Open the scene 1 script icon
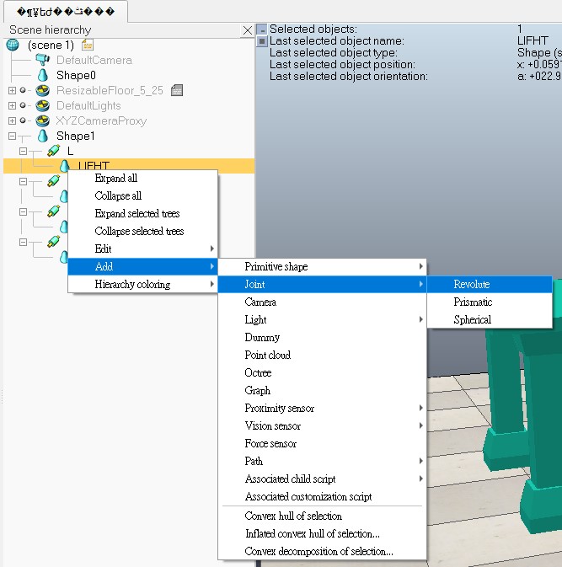 coord(88,45)
